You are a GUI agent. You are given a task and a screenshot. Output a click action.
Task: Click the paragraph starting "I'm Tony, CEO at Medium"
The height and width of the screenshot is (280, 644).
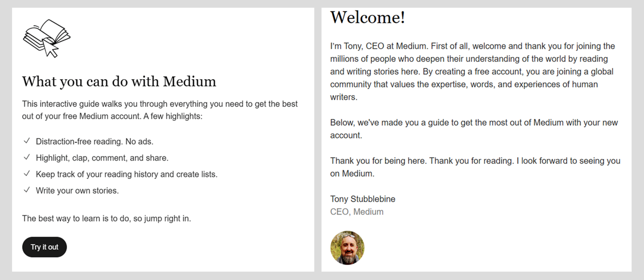click(472, 71)
